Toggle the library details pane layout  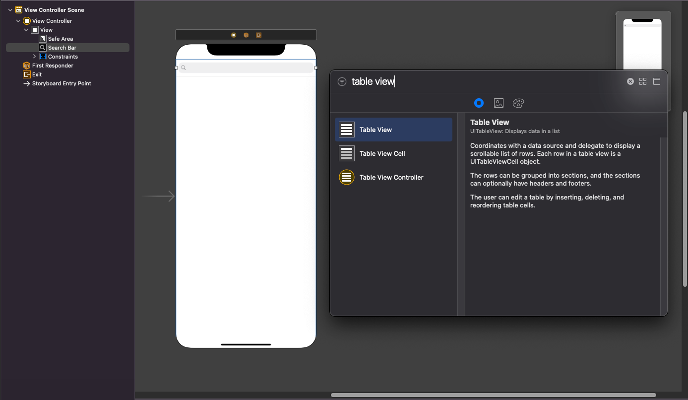(657, 81)
